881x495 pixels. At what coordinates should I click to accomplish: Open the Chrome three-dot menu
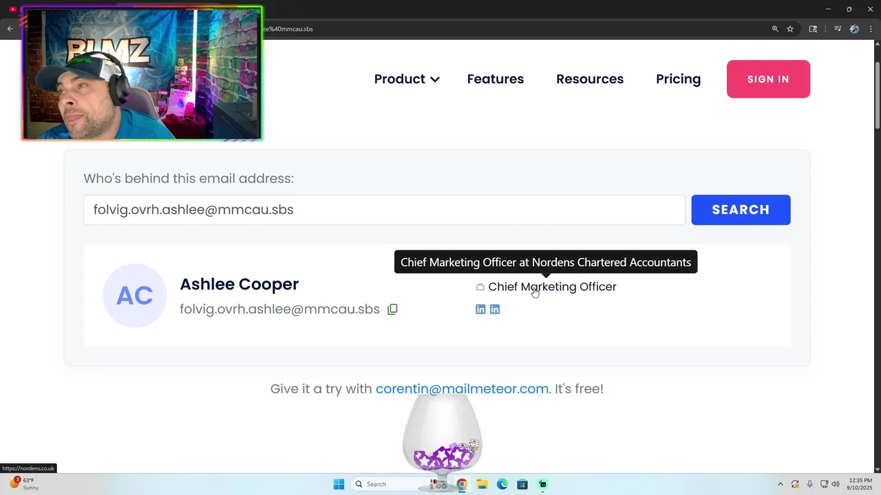[x=871, y=29]
